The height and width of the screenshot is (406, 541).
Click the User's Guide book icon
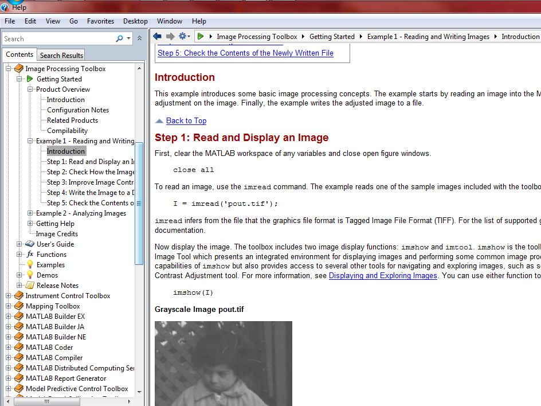click(30, 244)
